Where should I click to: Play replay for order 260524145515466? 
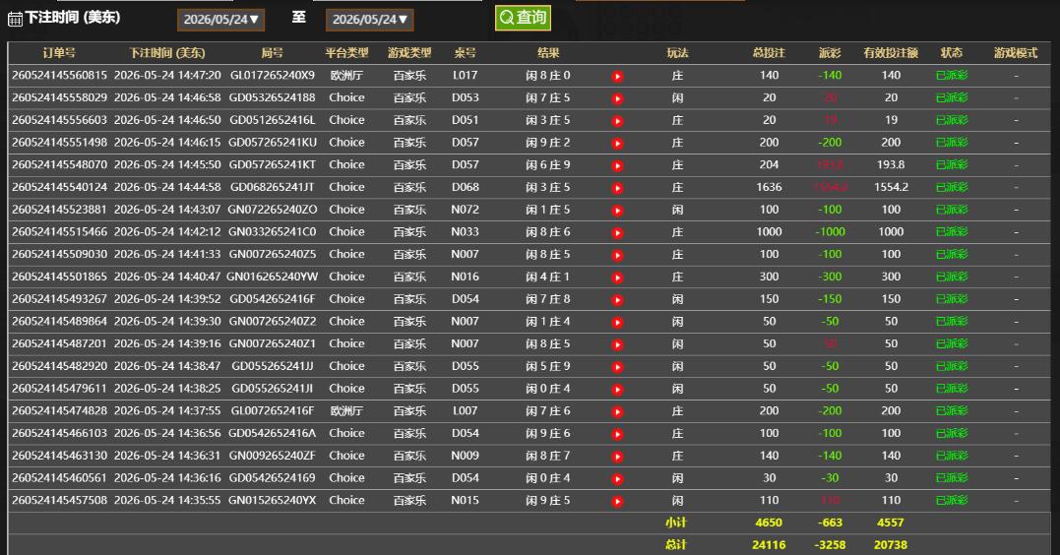tap(617, 232)
